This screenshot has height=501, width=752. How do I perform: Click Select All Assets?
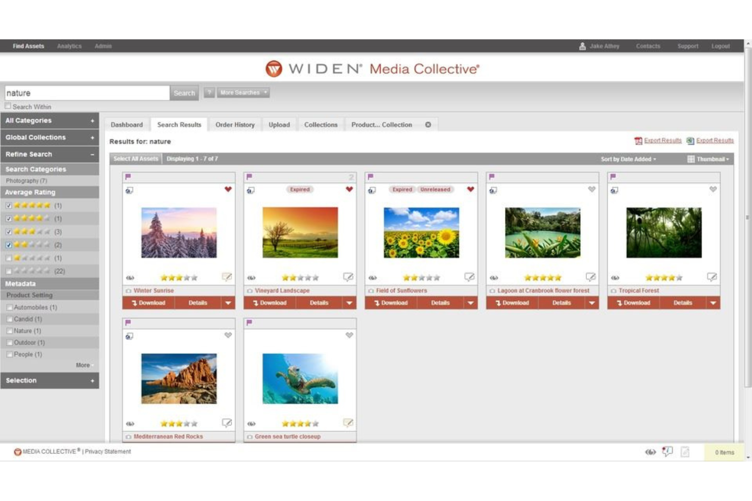(x=136, y=159)
